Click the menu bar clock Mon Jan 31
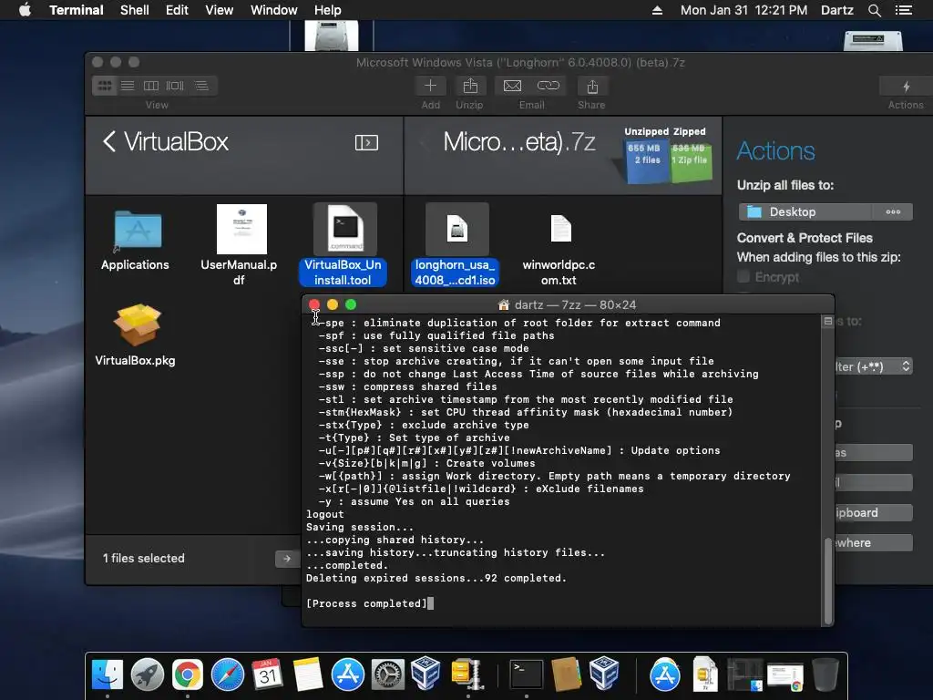This screenshot has height=700, width=933. click(x=743, y=10)
